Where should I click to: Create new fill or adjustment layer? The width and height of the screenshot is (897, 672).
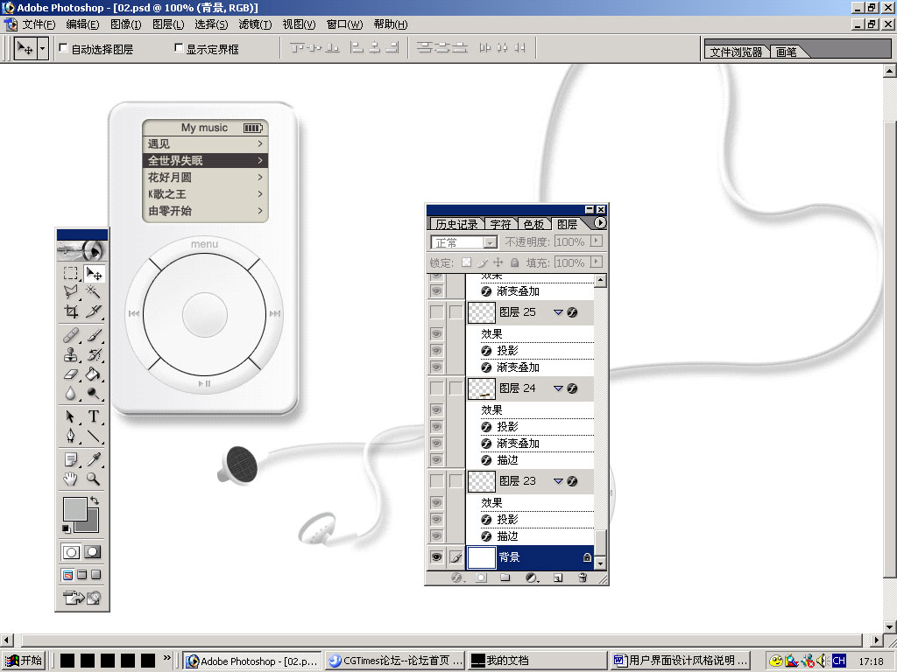[x=532, y=577]
